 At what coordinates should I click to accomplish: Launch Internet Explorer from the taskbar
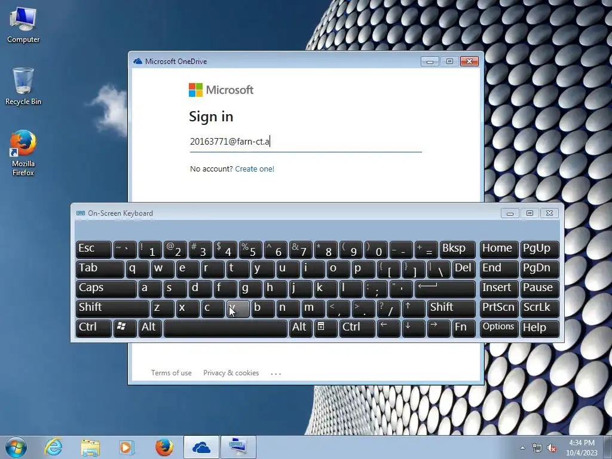tap(53, 447)
